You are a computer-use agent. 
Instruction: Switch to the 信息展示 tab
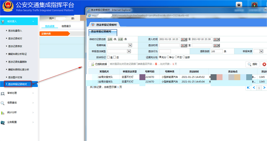[66, 26]
